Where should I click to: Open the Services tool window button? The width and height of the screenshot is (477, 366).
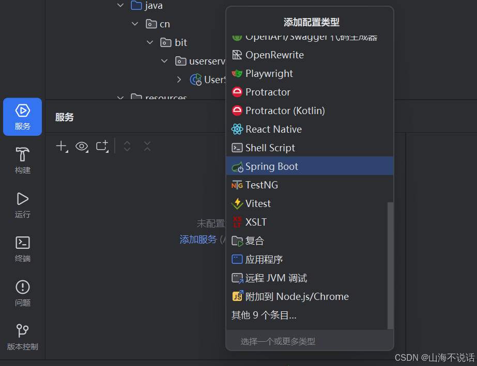[x=23, y=117]
